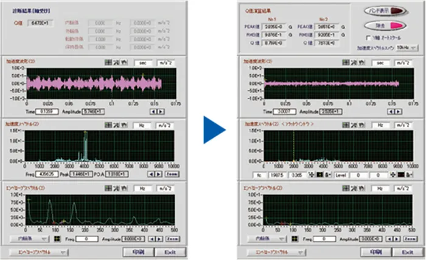This screenshot has width=426, height=260.
Task: Click the left panel Exit button
Action: point(169,251)
